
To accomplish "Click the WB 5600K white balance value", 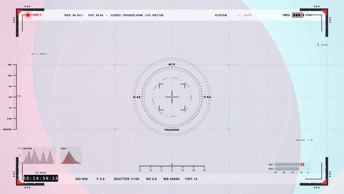I will coord(171,179).
